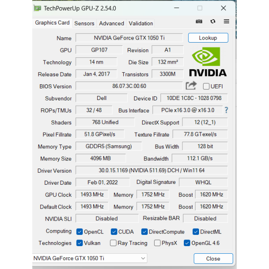Click the GPU Clock value 1493 MHz
The width and height of the screenshot is (269, 269).
pyautogui.click(x=92, y=195)
